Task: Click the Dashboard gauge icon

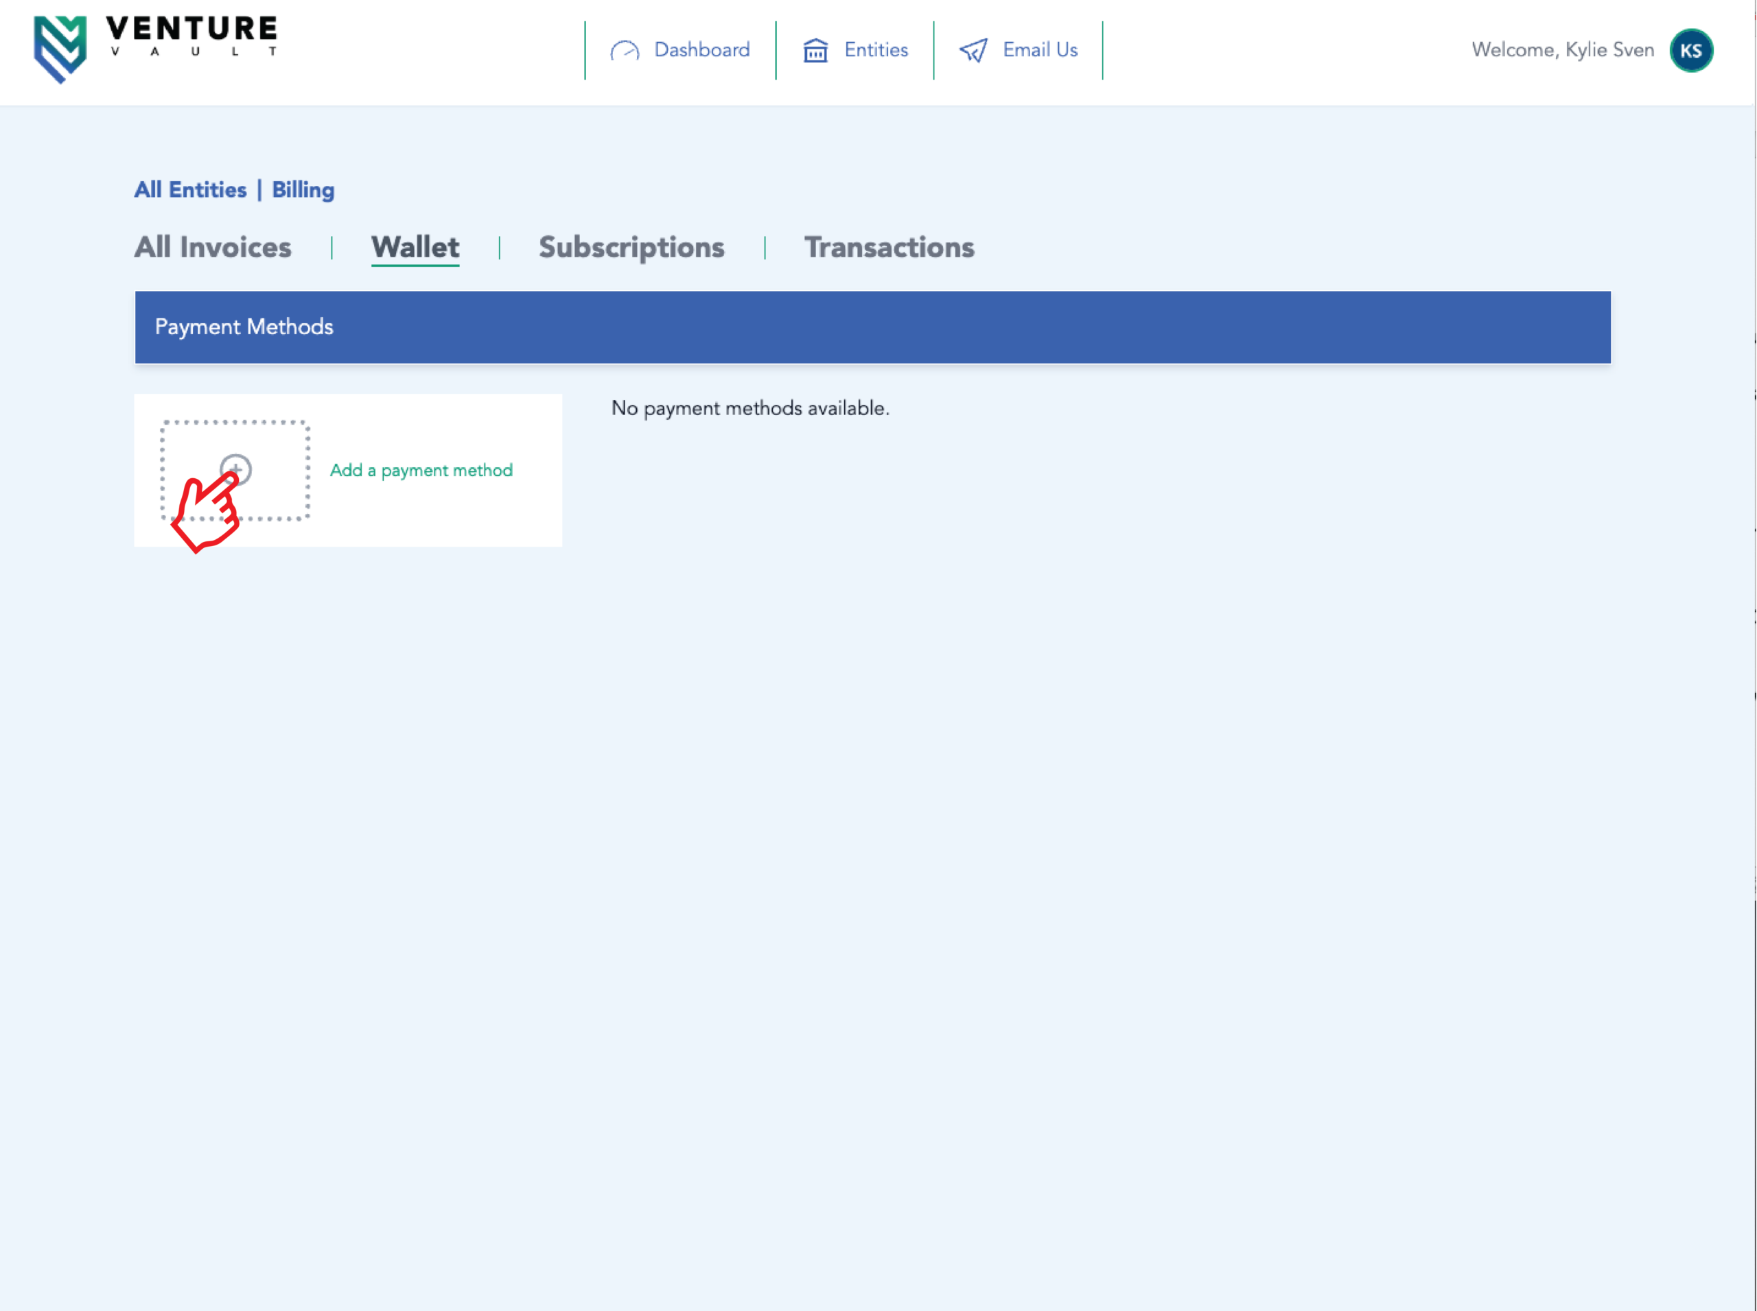Action: (625, 51)
